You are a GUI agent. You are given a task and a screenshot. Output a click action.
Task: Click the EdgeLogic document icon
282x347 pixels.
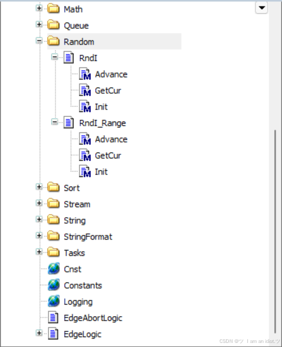pyautogui.click(x=53, y=334)
